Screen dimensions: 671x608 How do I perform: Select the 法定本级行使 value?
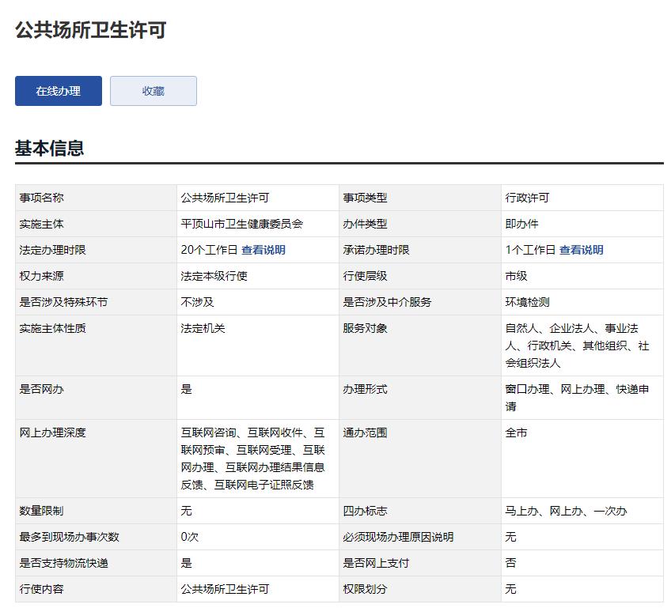214,276
